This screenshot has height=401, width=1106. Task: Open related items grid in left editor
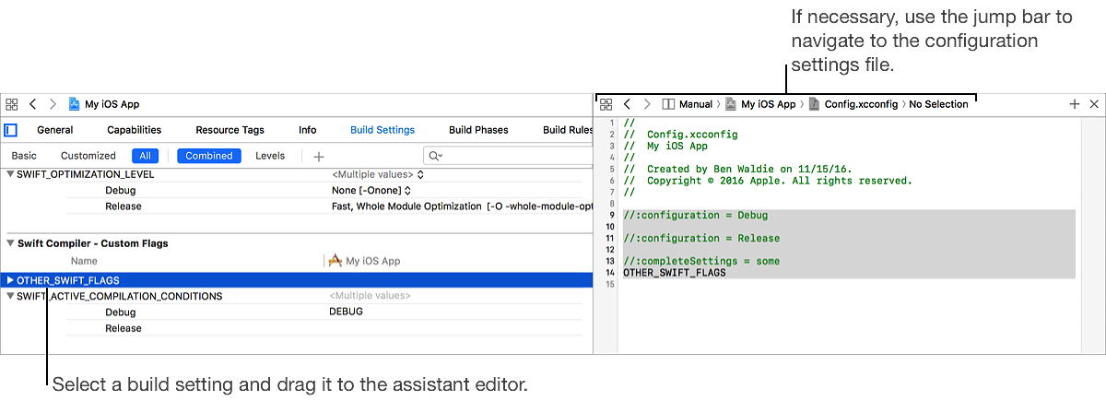click(x=12, y=105)
